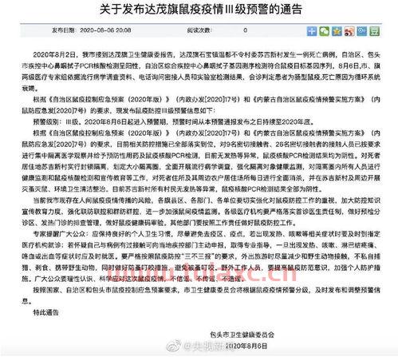398x357 pixels.
Task: Click the 发布日期 label in info bar
Action: point(63,30)
